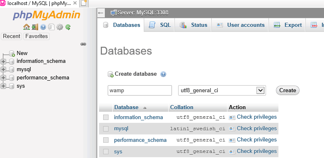Click Check privileges link for mysql
Viewport: 324px width, 158px height.
pos(256,129)
